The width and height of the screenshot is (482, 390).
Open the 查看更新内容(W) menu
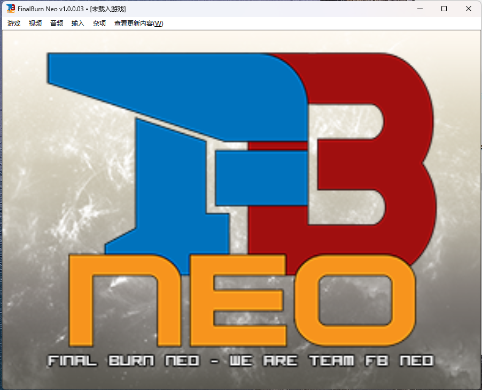[138, 24]
